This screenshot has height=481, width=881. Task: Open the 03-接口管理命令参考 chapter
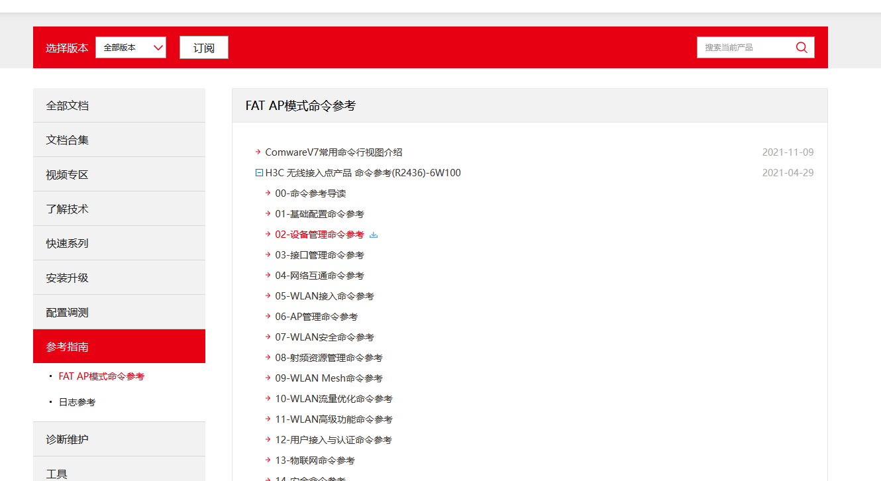point(319,255)
